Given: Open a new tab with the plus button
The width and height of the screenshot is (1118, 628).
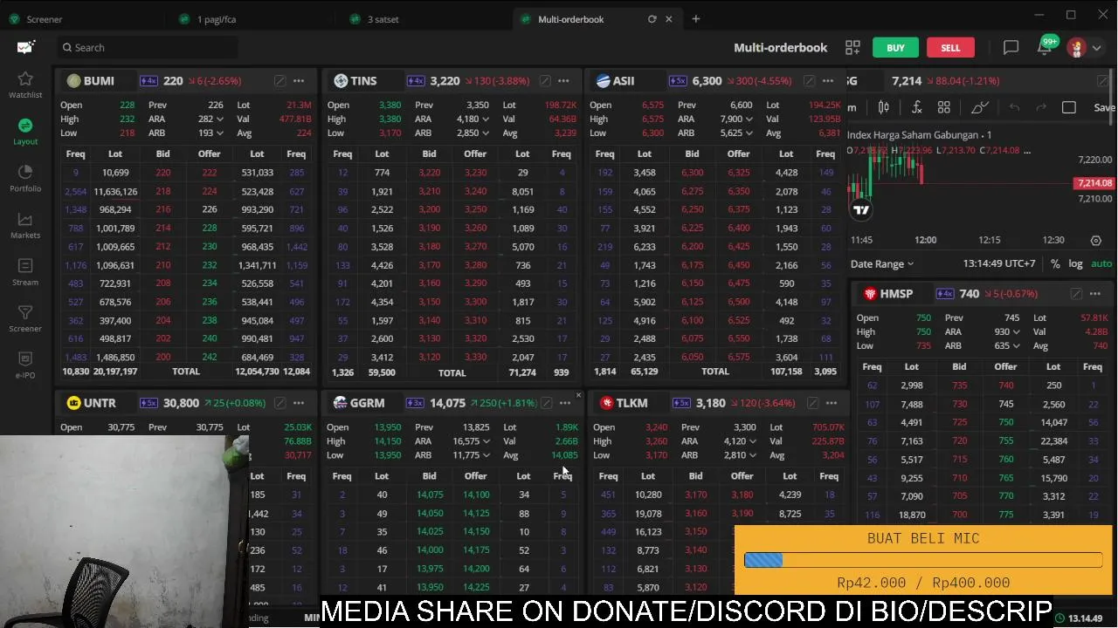Looking at the screenshot, I should tap(696, 19).
